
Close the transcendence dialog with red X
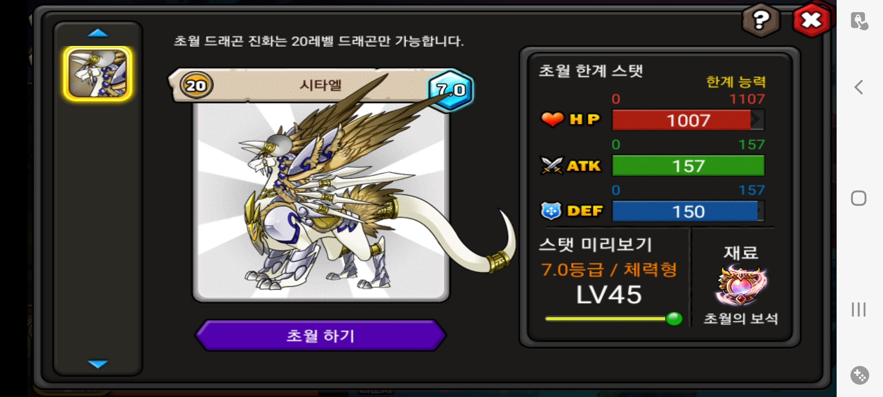(x=812, y=20)
